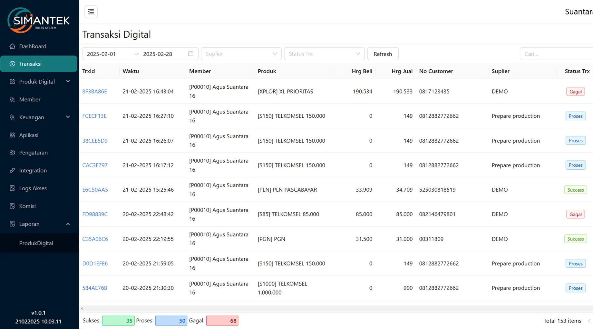Open transaction 38CEE5D9 link
Viewport: 593px width, 329px height.
click(95, 141)
